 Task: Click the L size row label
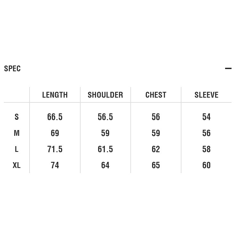(x=17, y=149)
